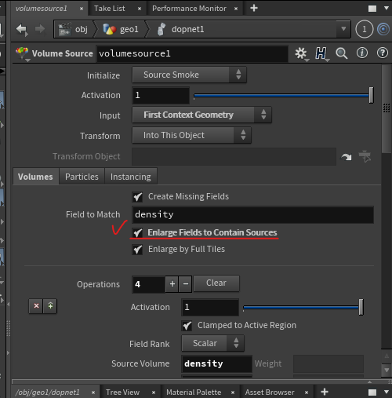The width and height of the screenshot is (392, 398).
Task: Switch to the Volumes tab
Action: pyautogui.click(x=35, y=177)
